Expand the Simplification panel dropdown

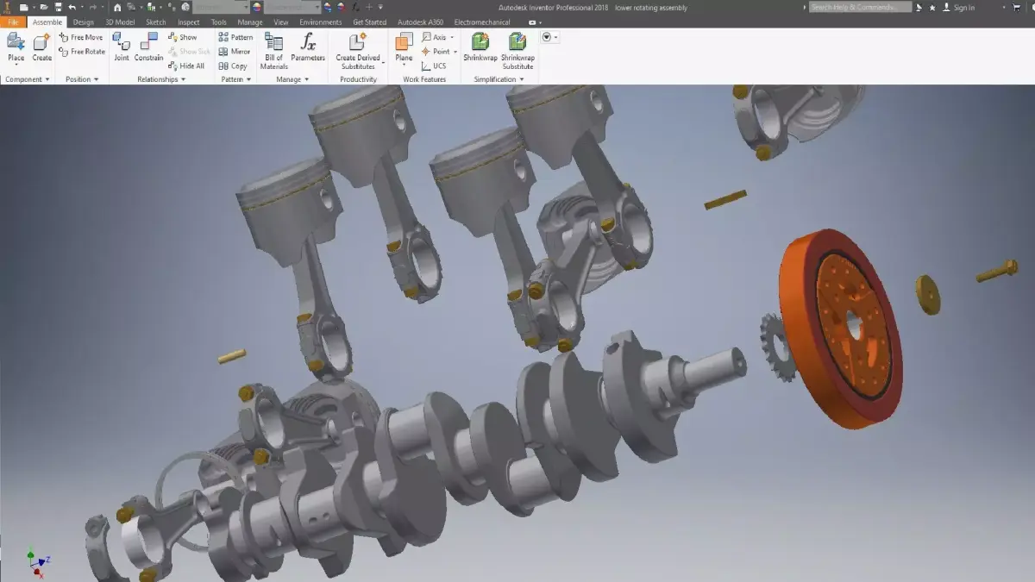pos(499,79)
